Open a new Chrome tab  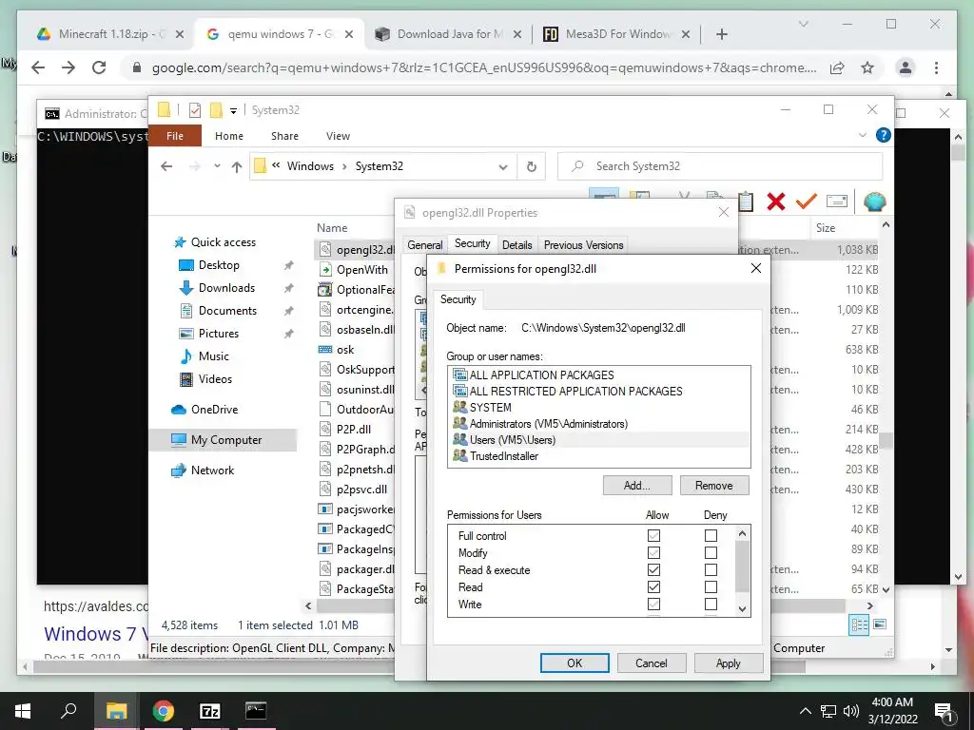pos(722,34)
